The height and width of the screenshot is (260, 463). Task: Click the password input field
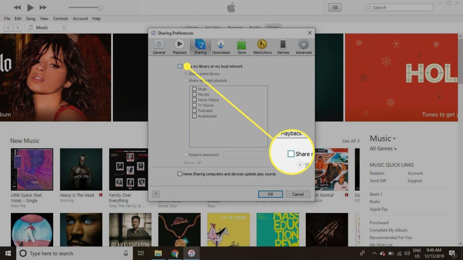tap(247, 155)
